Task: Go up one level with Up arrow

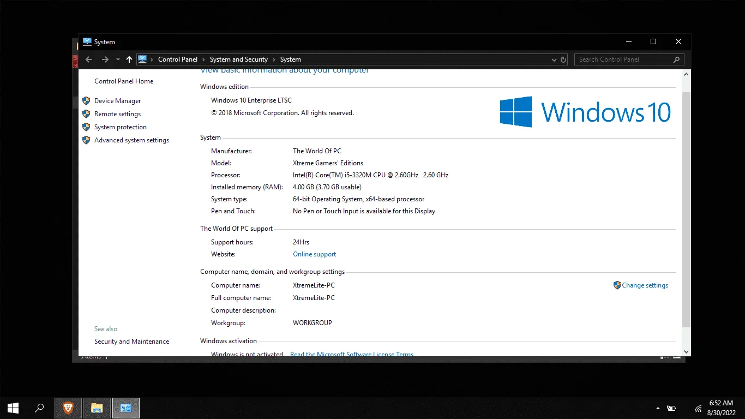Action: pos(129,59)
